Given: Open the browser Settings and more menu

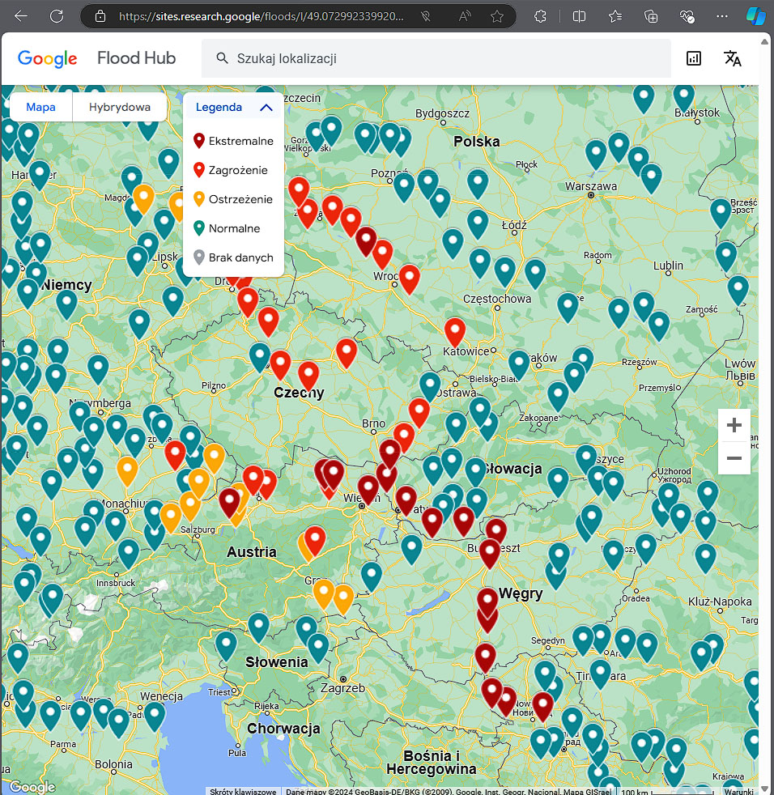Looking at the screenshot, I should [x=721, y=16].
